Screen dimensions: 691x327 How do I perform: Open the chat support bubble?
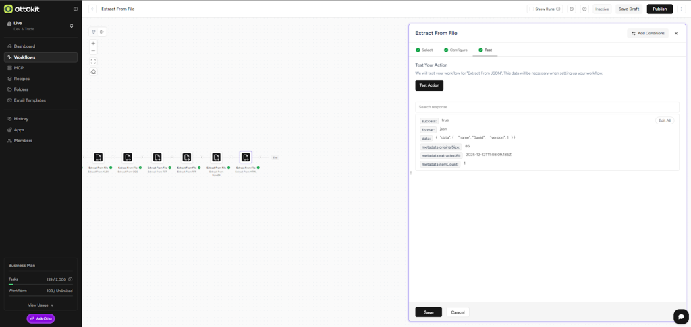coord(680,316)
